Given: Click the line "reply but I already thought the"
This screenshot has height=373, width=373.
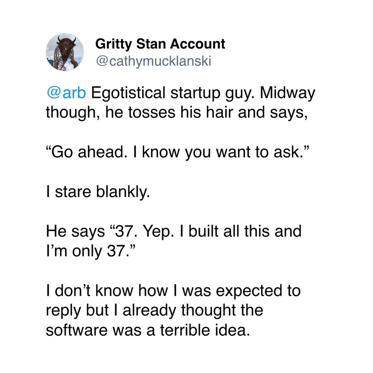Looking at the screenshot, I should pyautogui.click(x=154, y=310).
